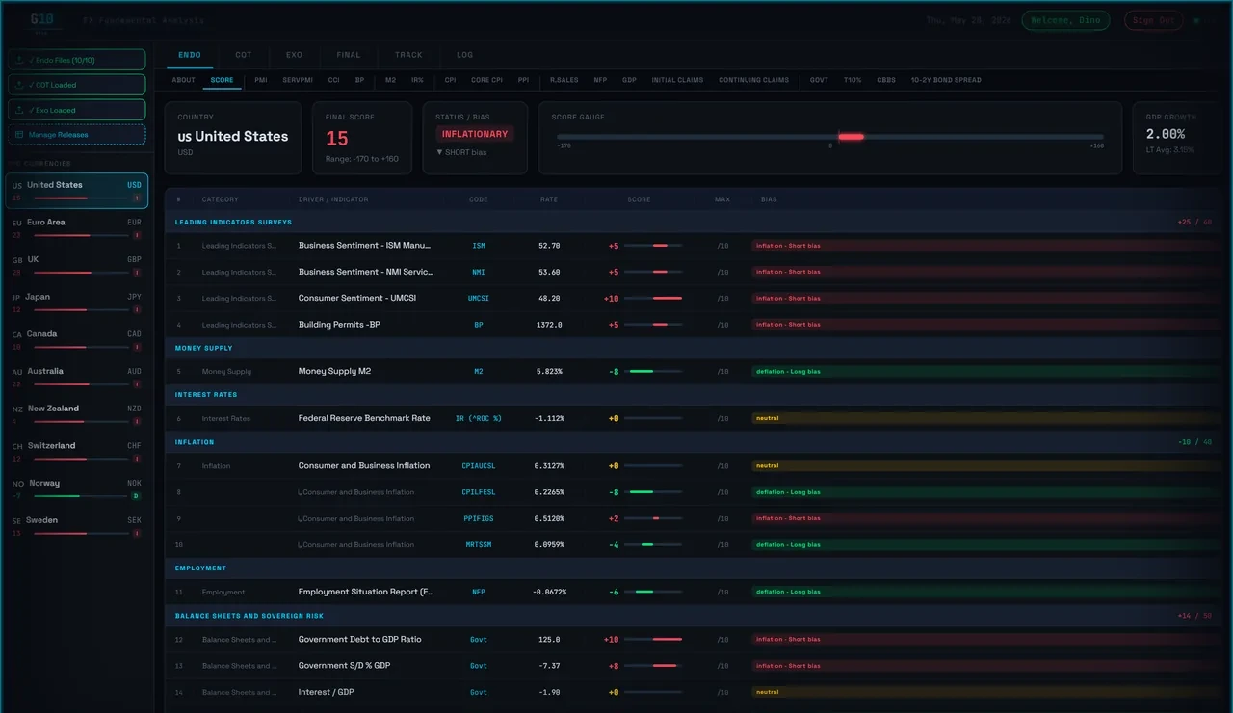Select the CONTINUING CLAIMS sub-tab

753,80
